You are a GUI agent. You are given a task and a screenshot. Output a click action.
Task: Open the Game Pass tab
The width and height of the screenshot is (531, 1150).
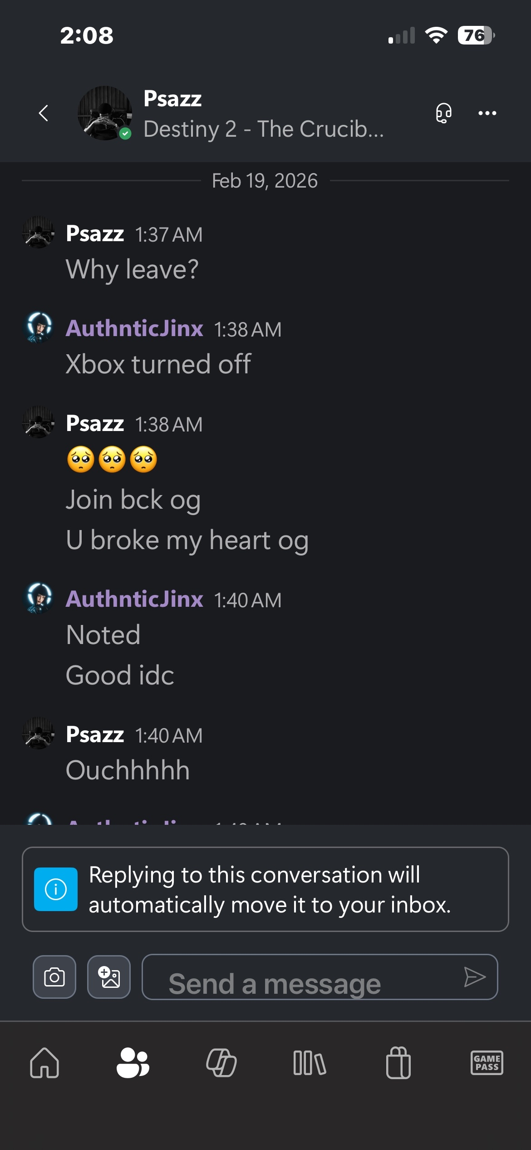(x=487, y=1063)
